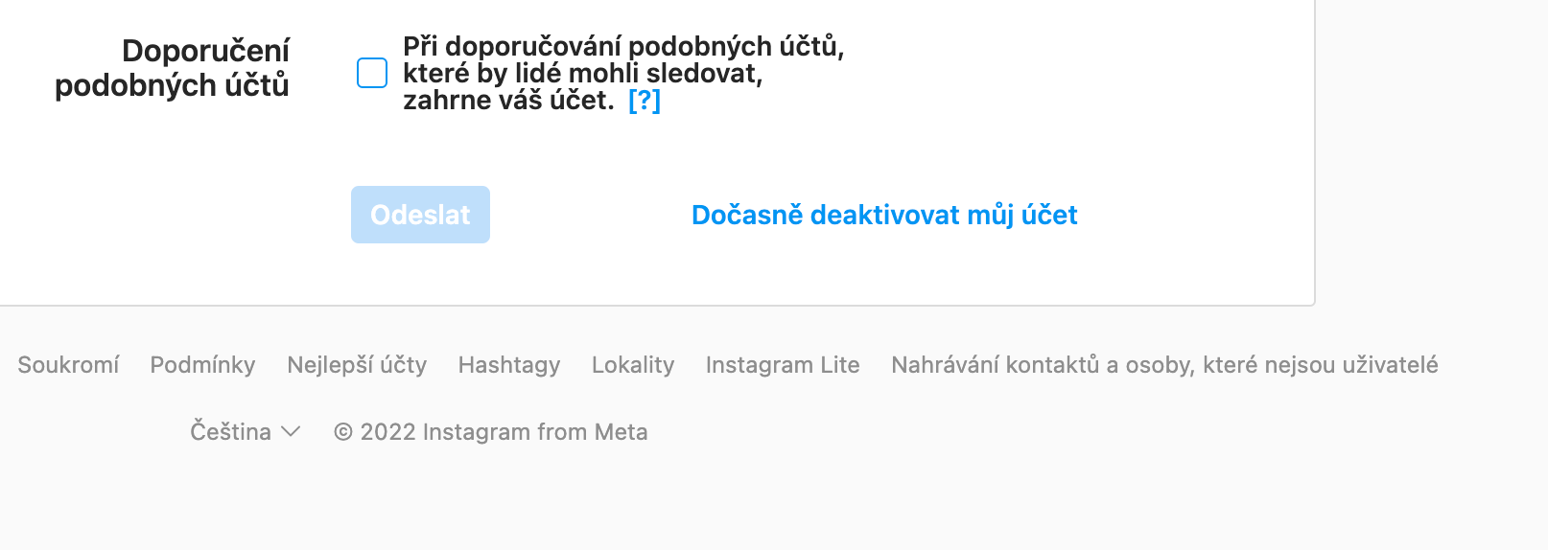Screen dimensions: 1548x550
Task: Click the checkbox label starting "Při doporučování"
Action: click(622, 47)
